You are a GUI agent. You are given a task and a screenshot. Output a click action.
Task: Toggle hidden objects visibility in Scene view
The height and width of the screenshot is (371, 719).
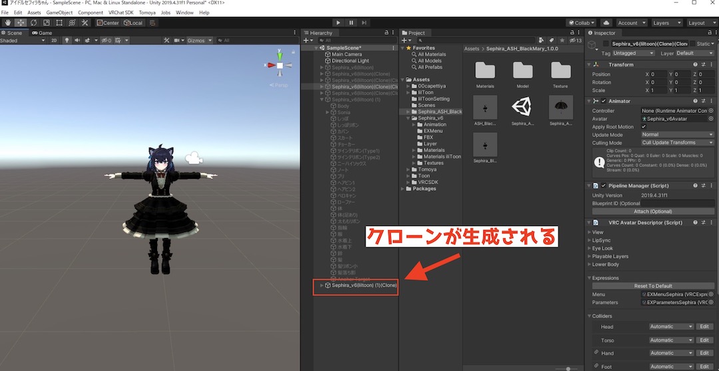(x=107, y=41)
